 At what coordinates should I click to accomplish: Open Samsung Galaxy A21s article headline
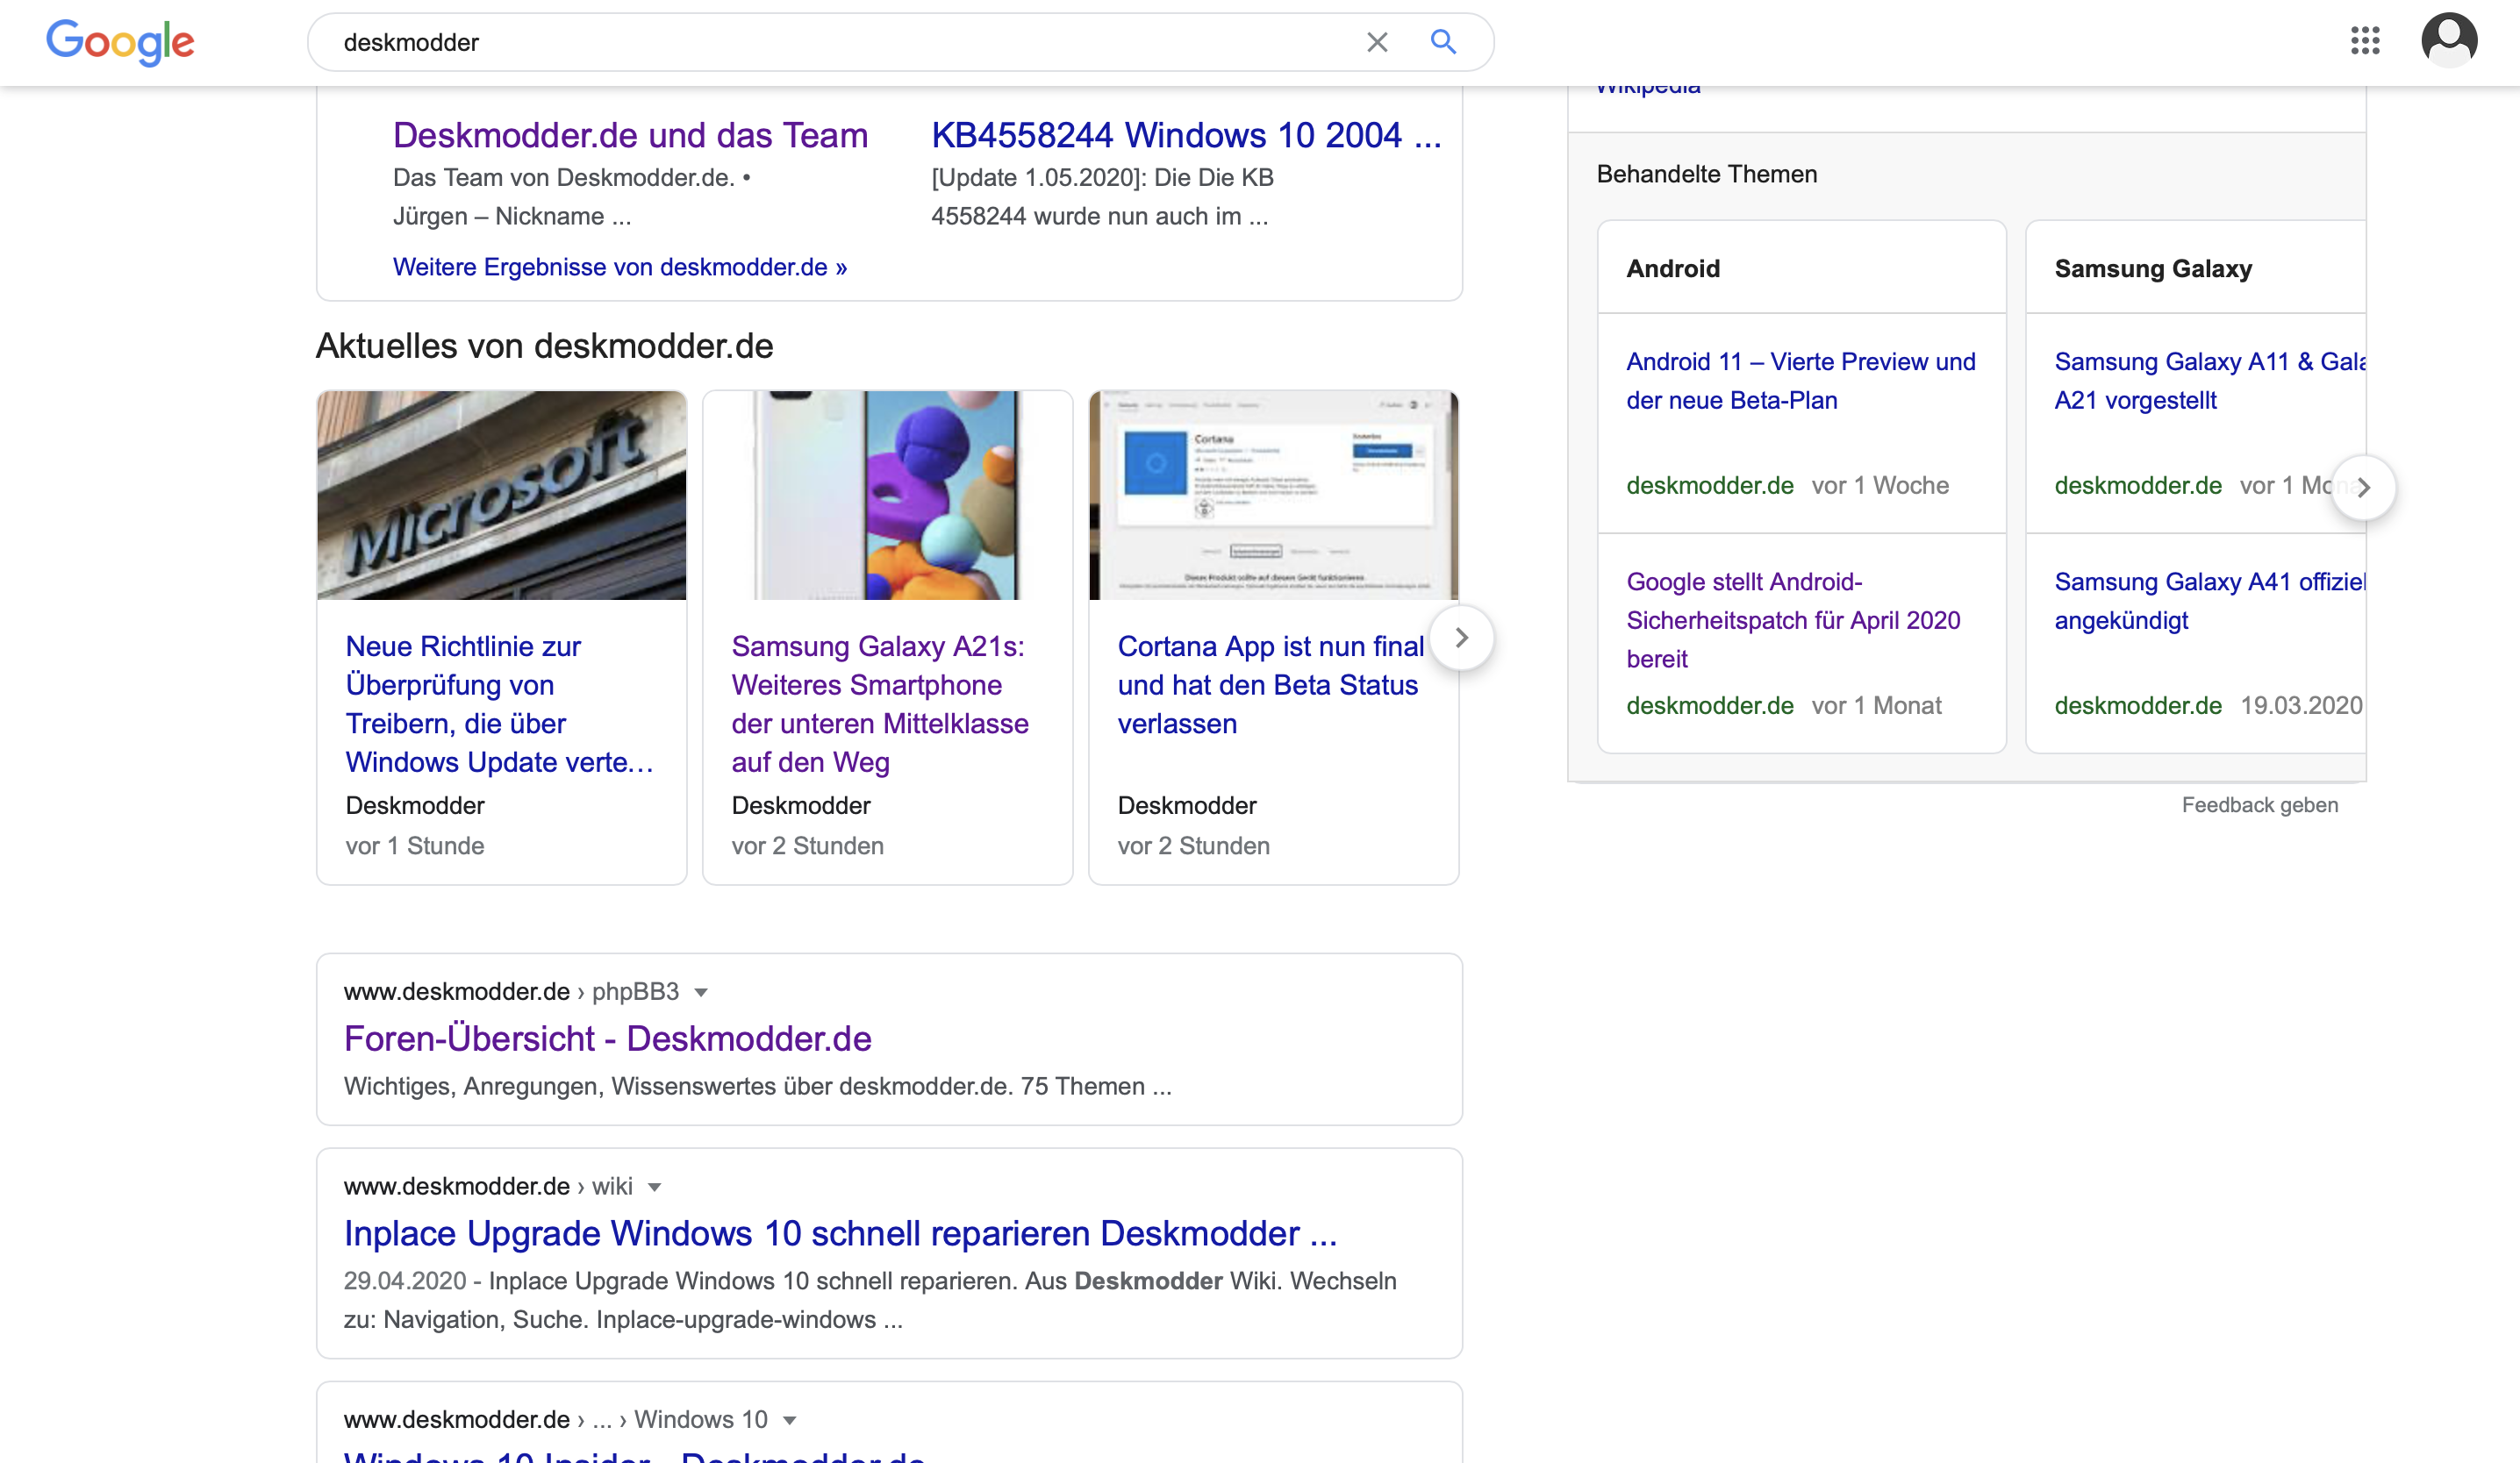pyautogui.click(x=880, y=704)
